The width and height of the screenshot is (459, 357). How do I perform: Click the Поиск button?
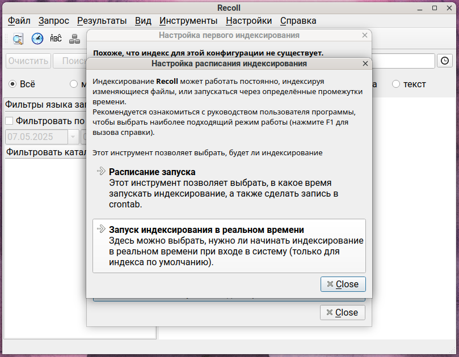point(70,61)
